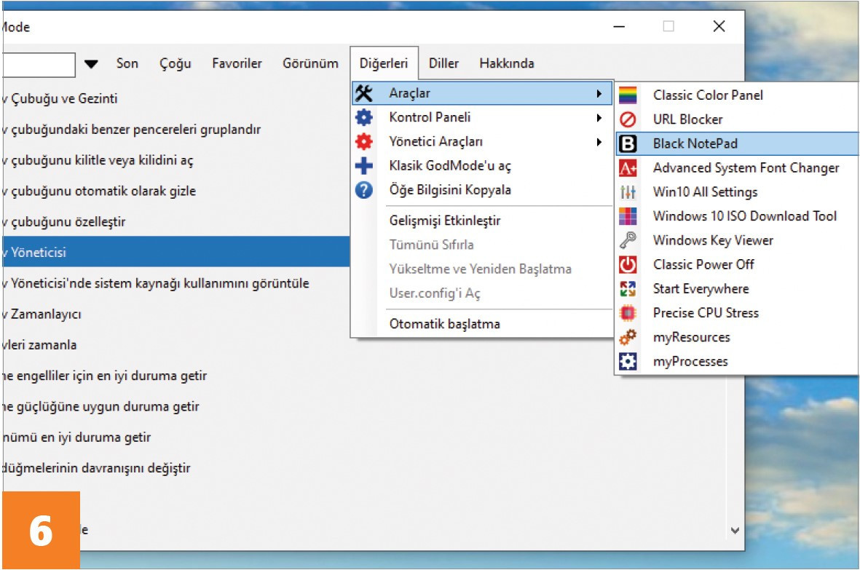Open the search box dropdown arrow

point(92,64)
